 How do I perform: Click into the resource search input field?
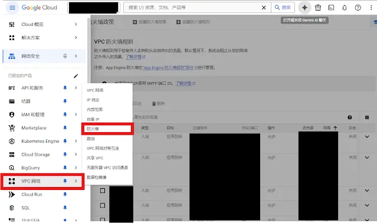[x=192, y=8]
